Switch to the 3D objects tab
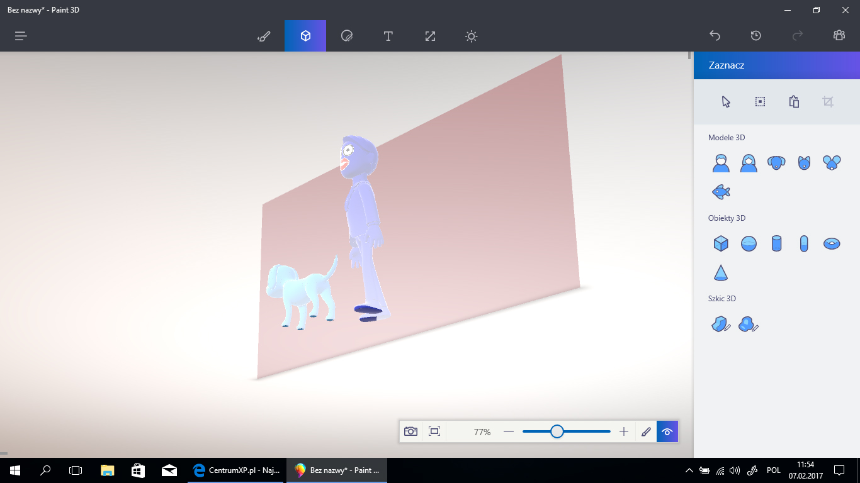This screenshot has height=483, width=860. click(305, 36)
